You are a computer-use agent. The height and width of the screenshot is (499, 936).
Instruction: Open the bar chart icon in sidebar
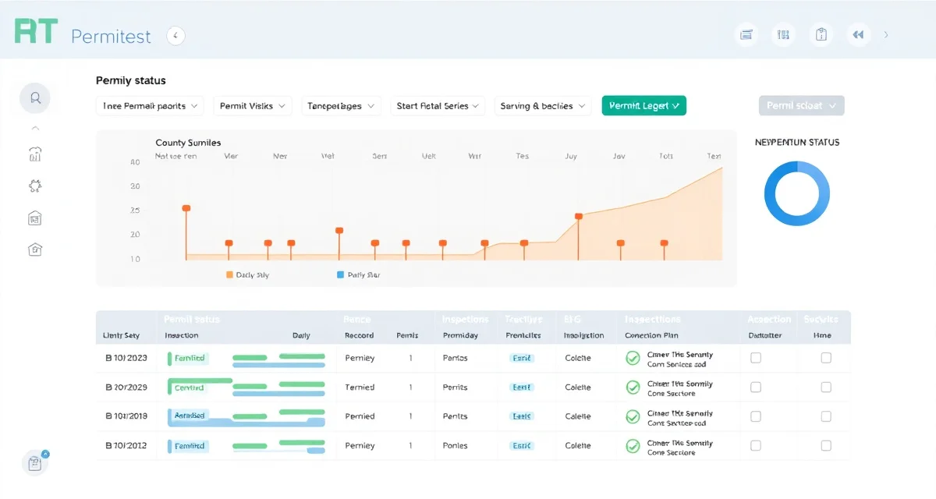(35, 154)
